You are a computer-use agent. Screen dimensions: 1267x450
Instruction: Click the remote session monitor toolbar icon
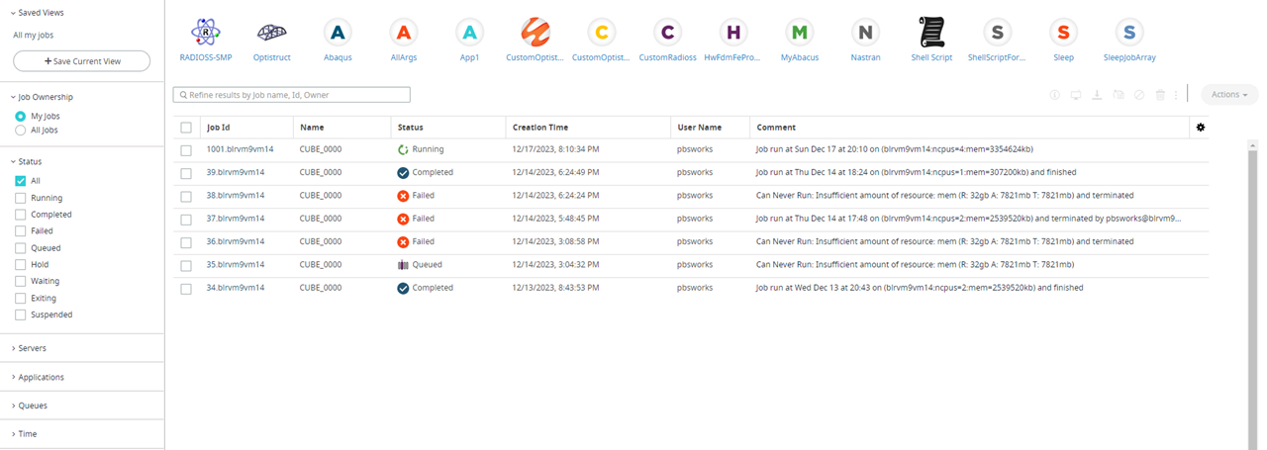pos(1075,95)
